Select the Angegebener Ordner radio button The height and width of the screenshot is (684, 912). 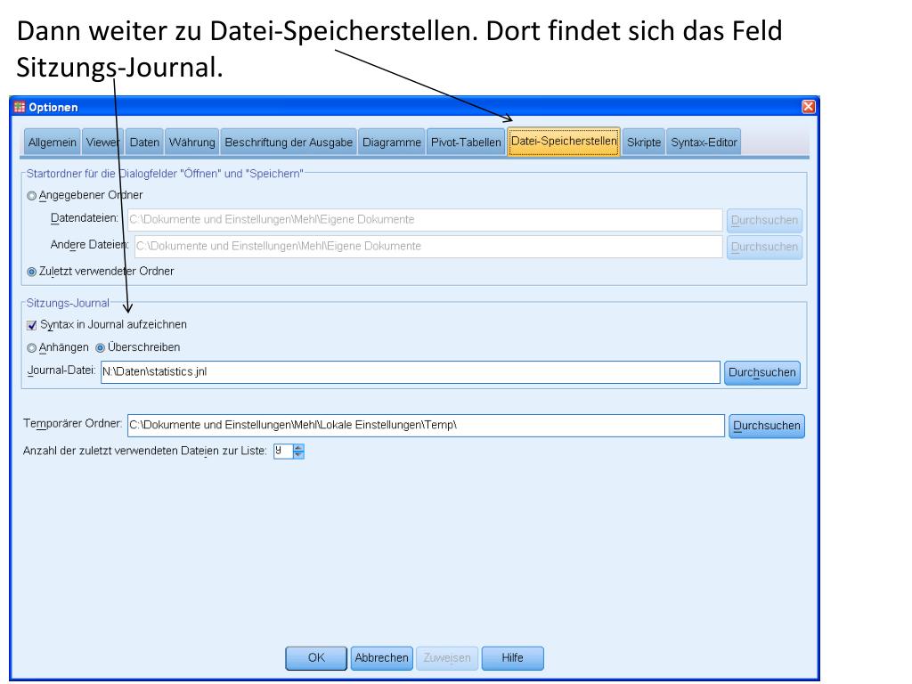point(32,196)
